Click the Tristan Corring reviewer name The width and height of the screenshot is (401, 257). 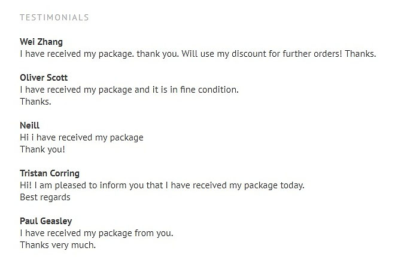coord(49,173)
